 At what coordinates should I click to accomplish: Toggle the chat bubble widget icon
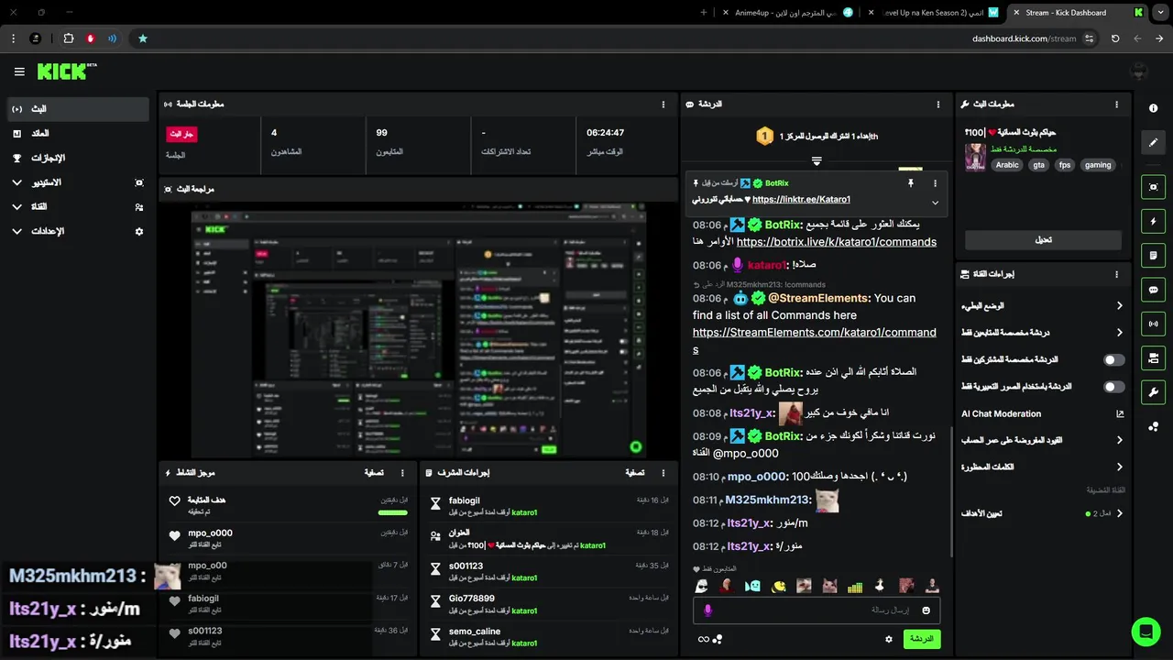coord(1153,290)
